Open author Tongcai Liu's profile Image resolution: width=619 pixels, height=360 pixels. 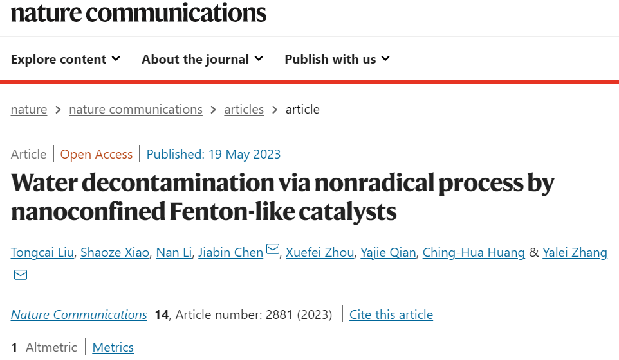coord(42,252)
